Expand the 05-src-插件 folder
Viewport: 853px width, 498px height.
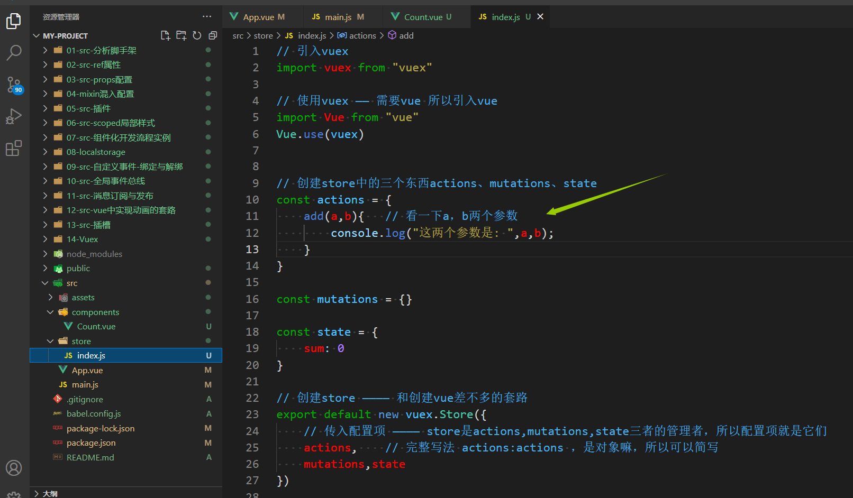click(x=45, y=108)
